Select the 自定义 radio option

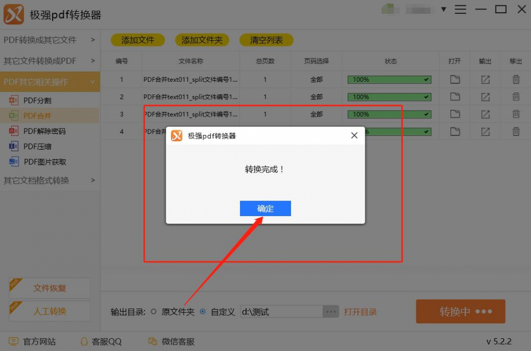coord(202,312)
